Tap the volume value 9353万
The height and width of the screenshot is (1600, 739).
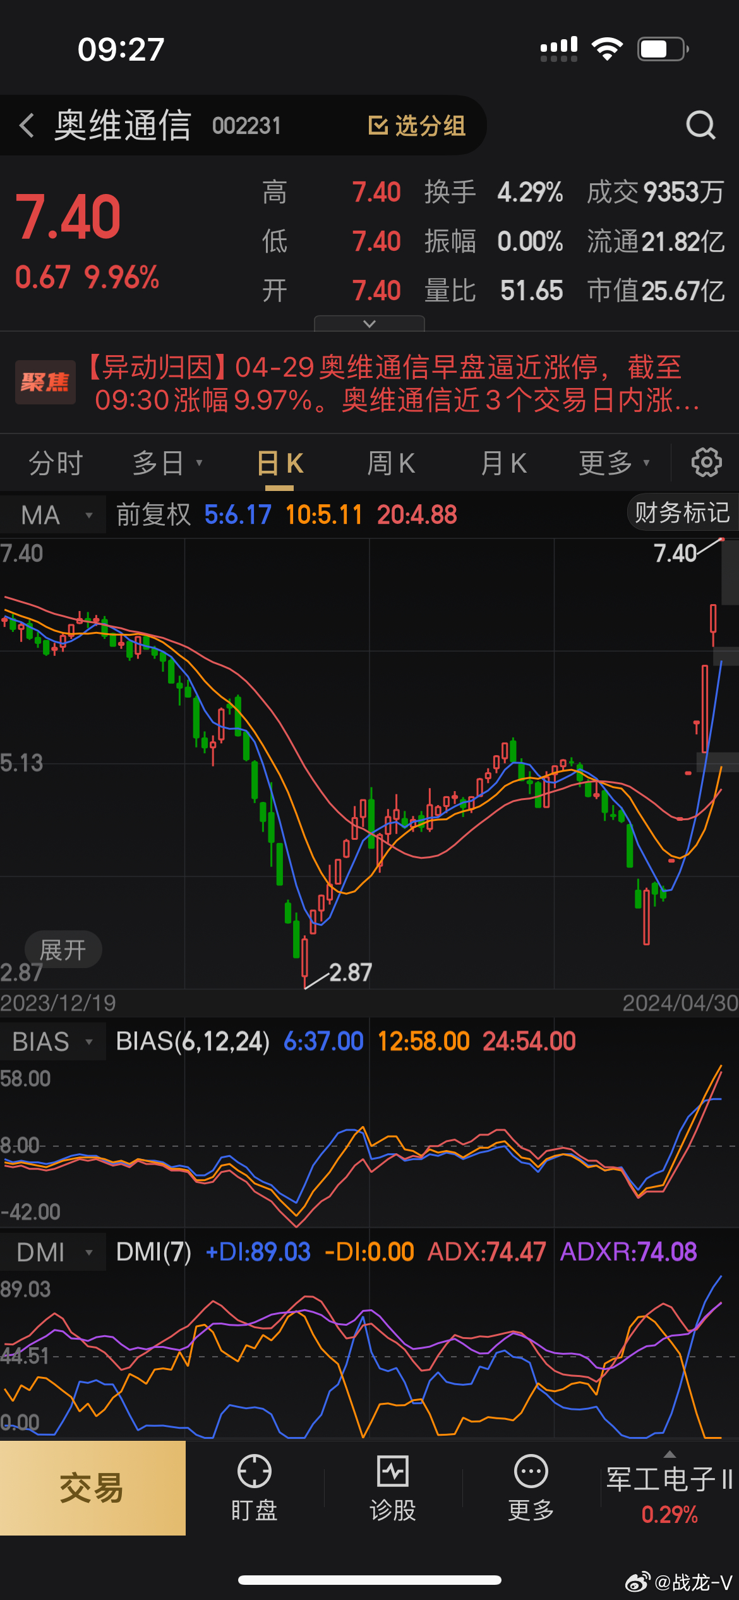683,192
